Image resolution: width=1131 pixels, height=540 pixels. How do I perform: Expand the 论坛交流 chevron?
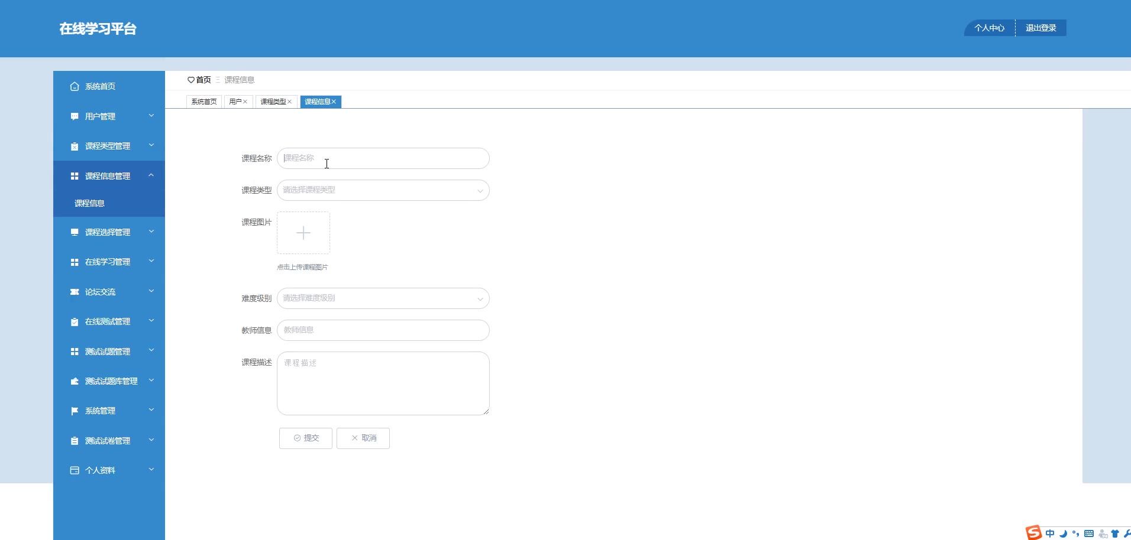point(151,291)
